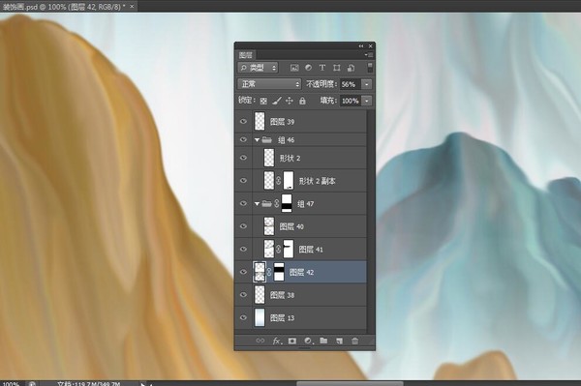Screen dimensions: 581x386
Task: Click the status bar icon next to zoom
Action: point(32,384)
